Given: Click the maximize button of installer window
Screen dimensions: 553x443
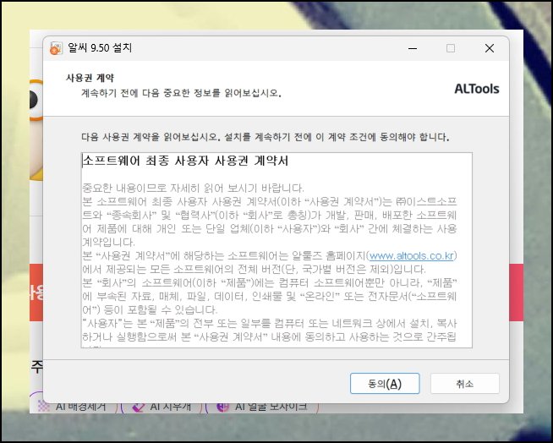Looking at the screenshot, I should pyautogui.click(x=451, y=48).
